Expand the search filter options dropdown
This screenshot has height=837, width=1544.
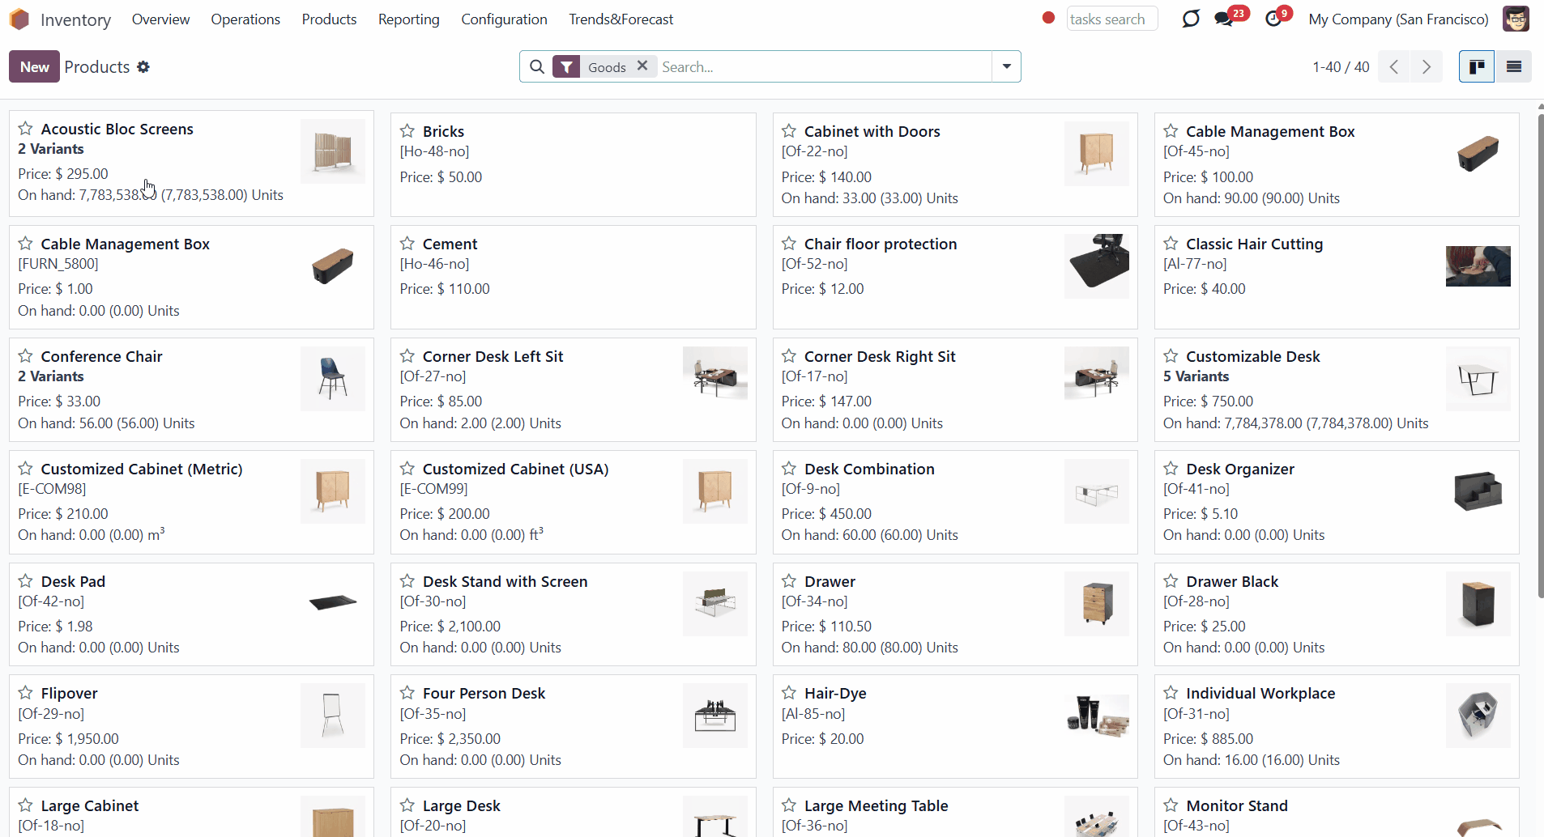1006,67
